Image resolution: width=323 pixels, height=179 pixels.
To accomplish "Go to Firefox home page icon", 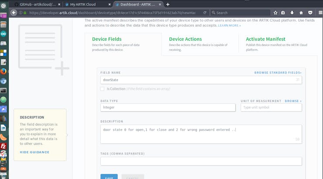I will click(x=301, y=13).
